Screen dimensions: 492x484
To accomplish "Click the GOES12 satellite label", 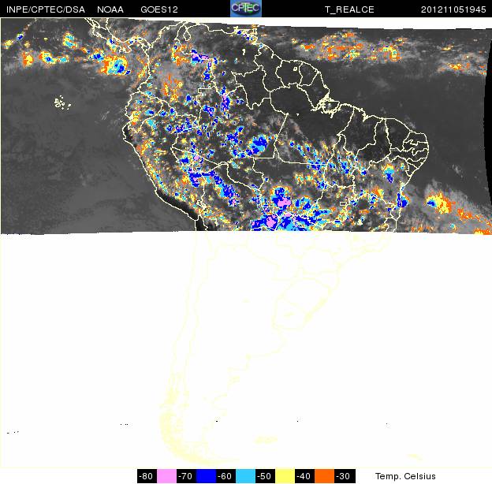I will (159, 9).
